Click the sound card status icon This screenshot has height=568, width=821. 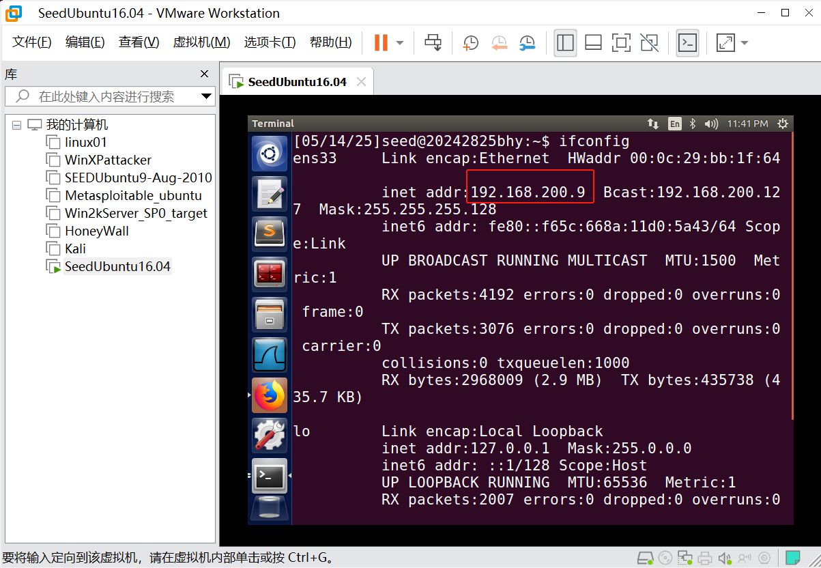(x=725, y=558)
